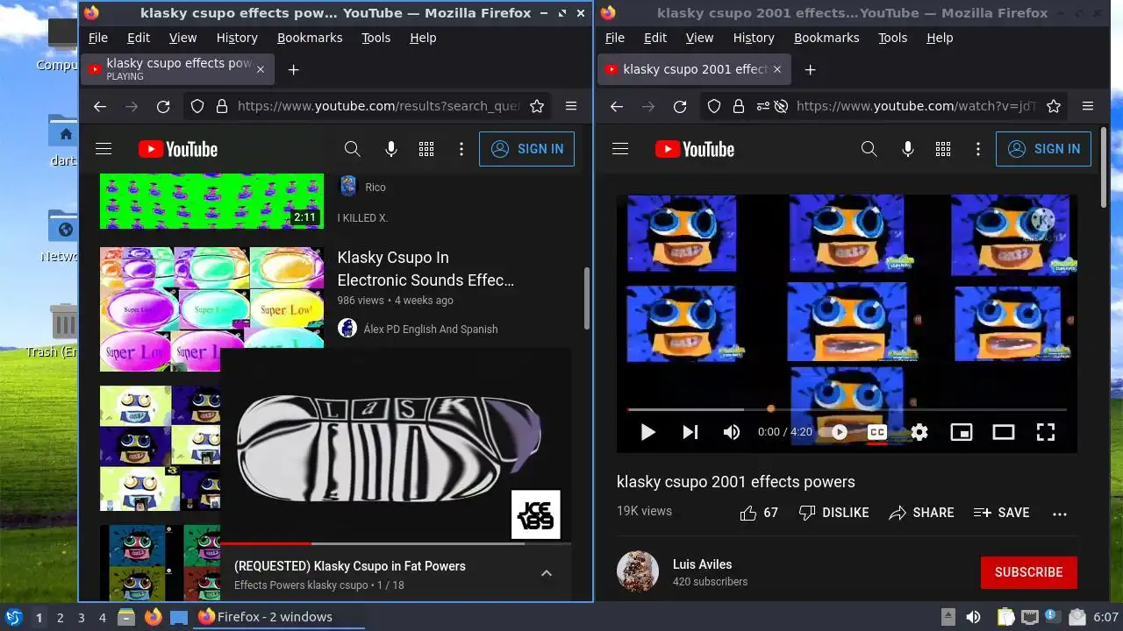Click the URL field in right window

[916, 106]
